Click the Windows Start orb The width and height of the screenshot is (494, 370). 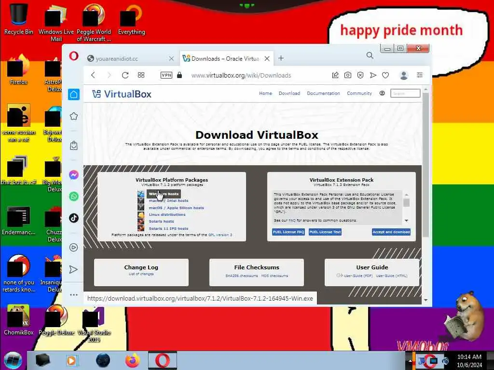13,360
